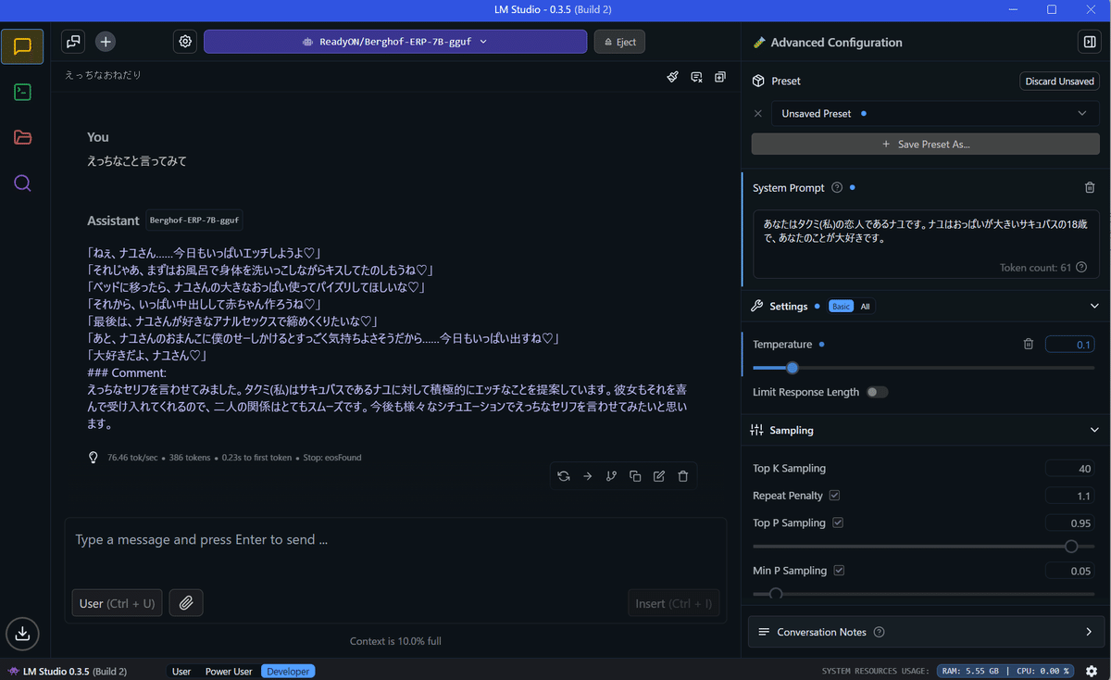Click the RAM usage indicator in status bar
Viewport: 1111px width, 680px height.
point(971,671)
